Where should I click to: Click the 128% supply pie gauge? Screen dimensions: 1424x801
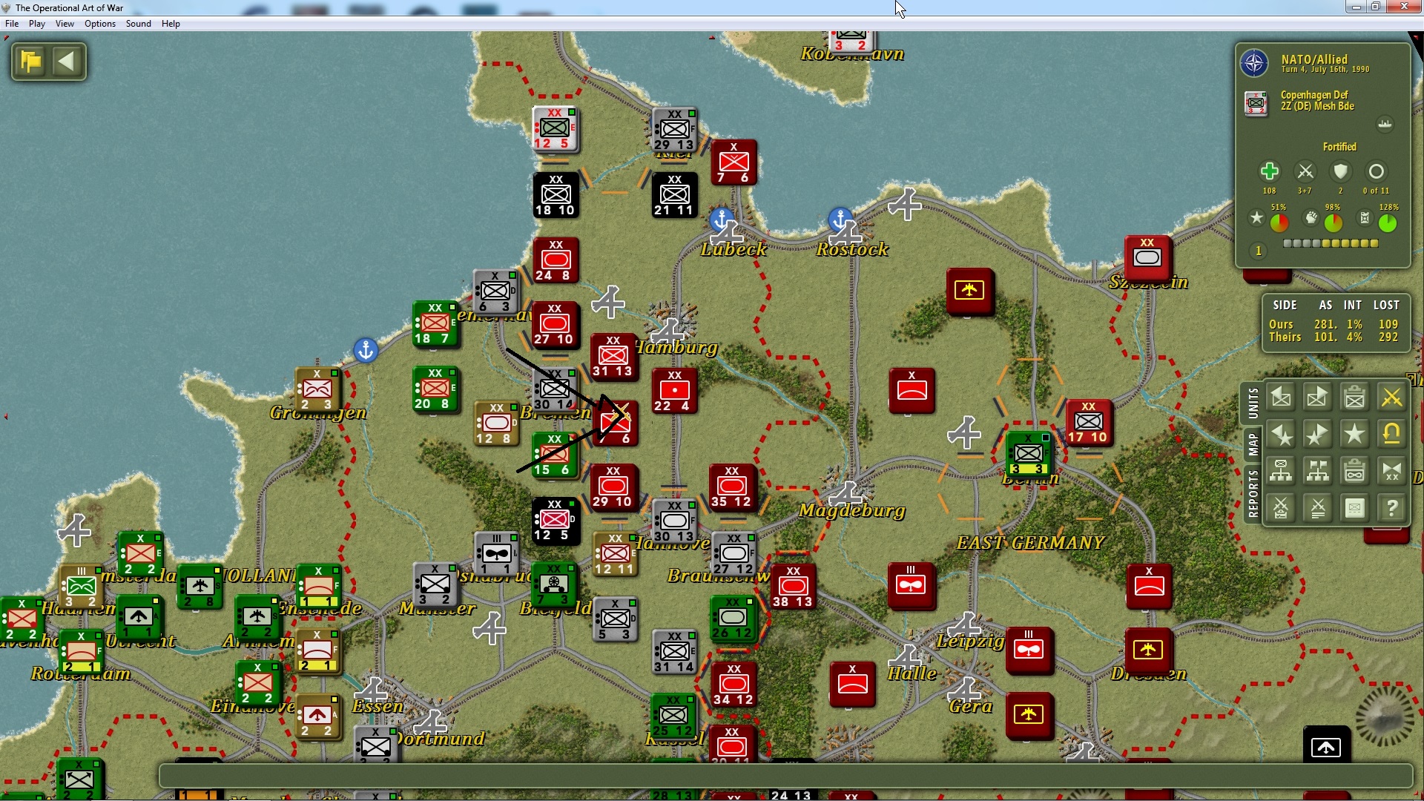pyautogui.click(x=1388, y=222)
